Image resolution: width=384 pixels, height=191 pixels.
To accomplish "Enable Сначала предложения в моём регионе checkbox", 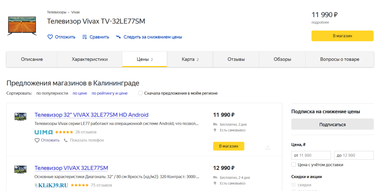I will (140, 93).
